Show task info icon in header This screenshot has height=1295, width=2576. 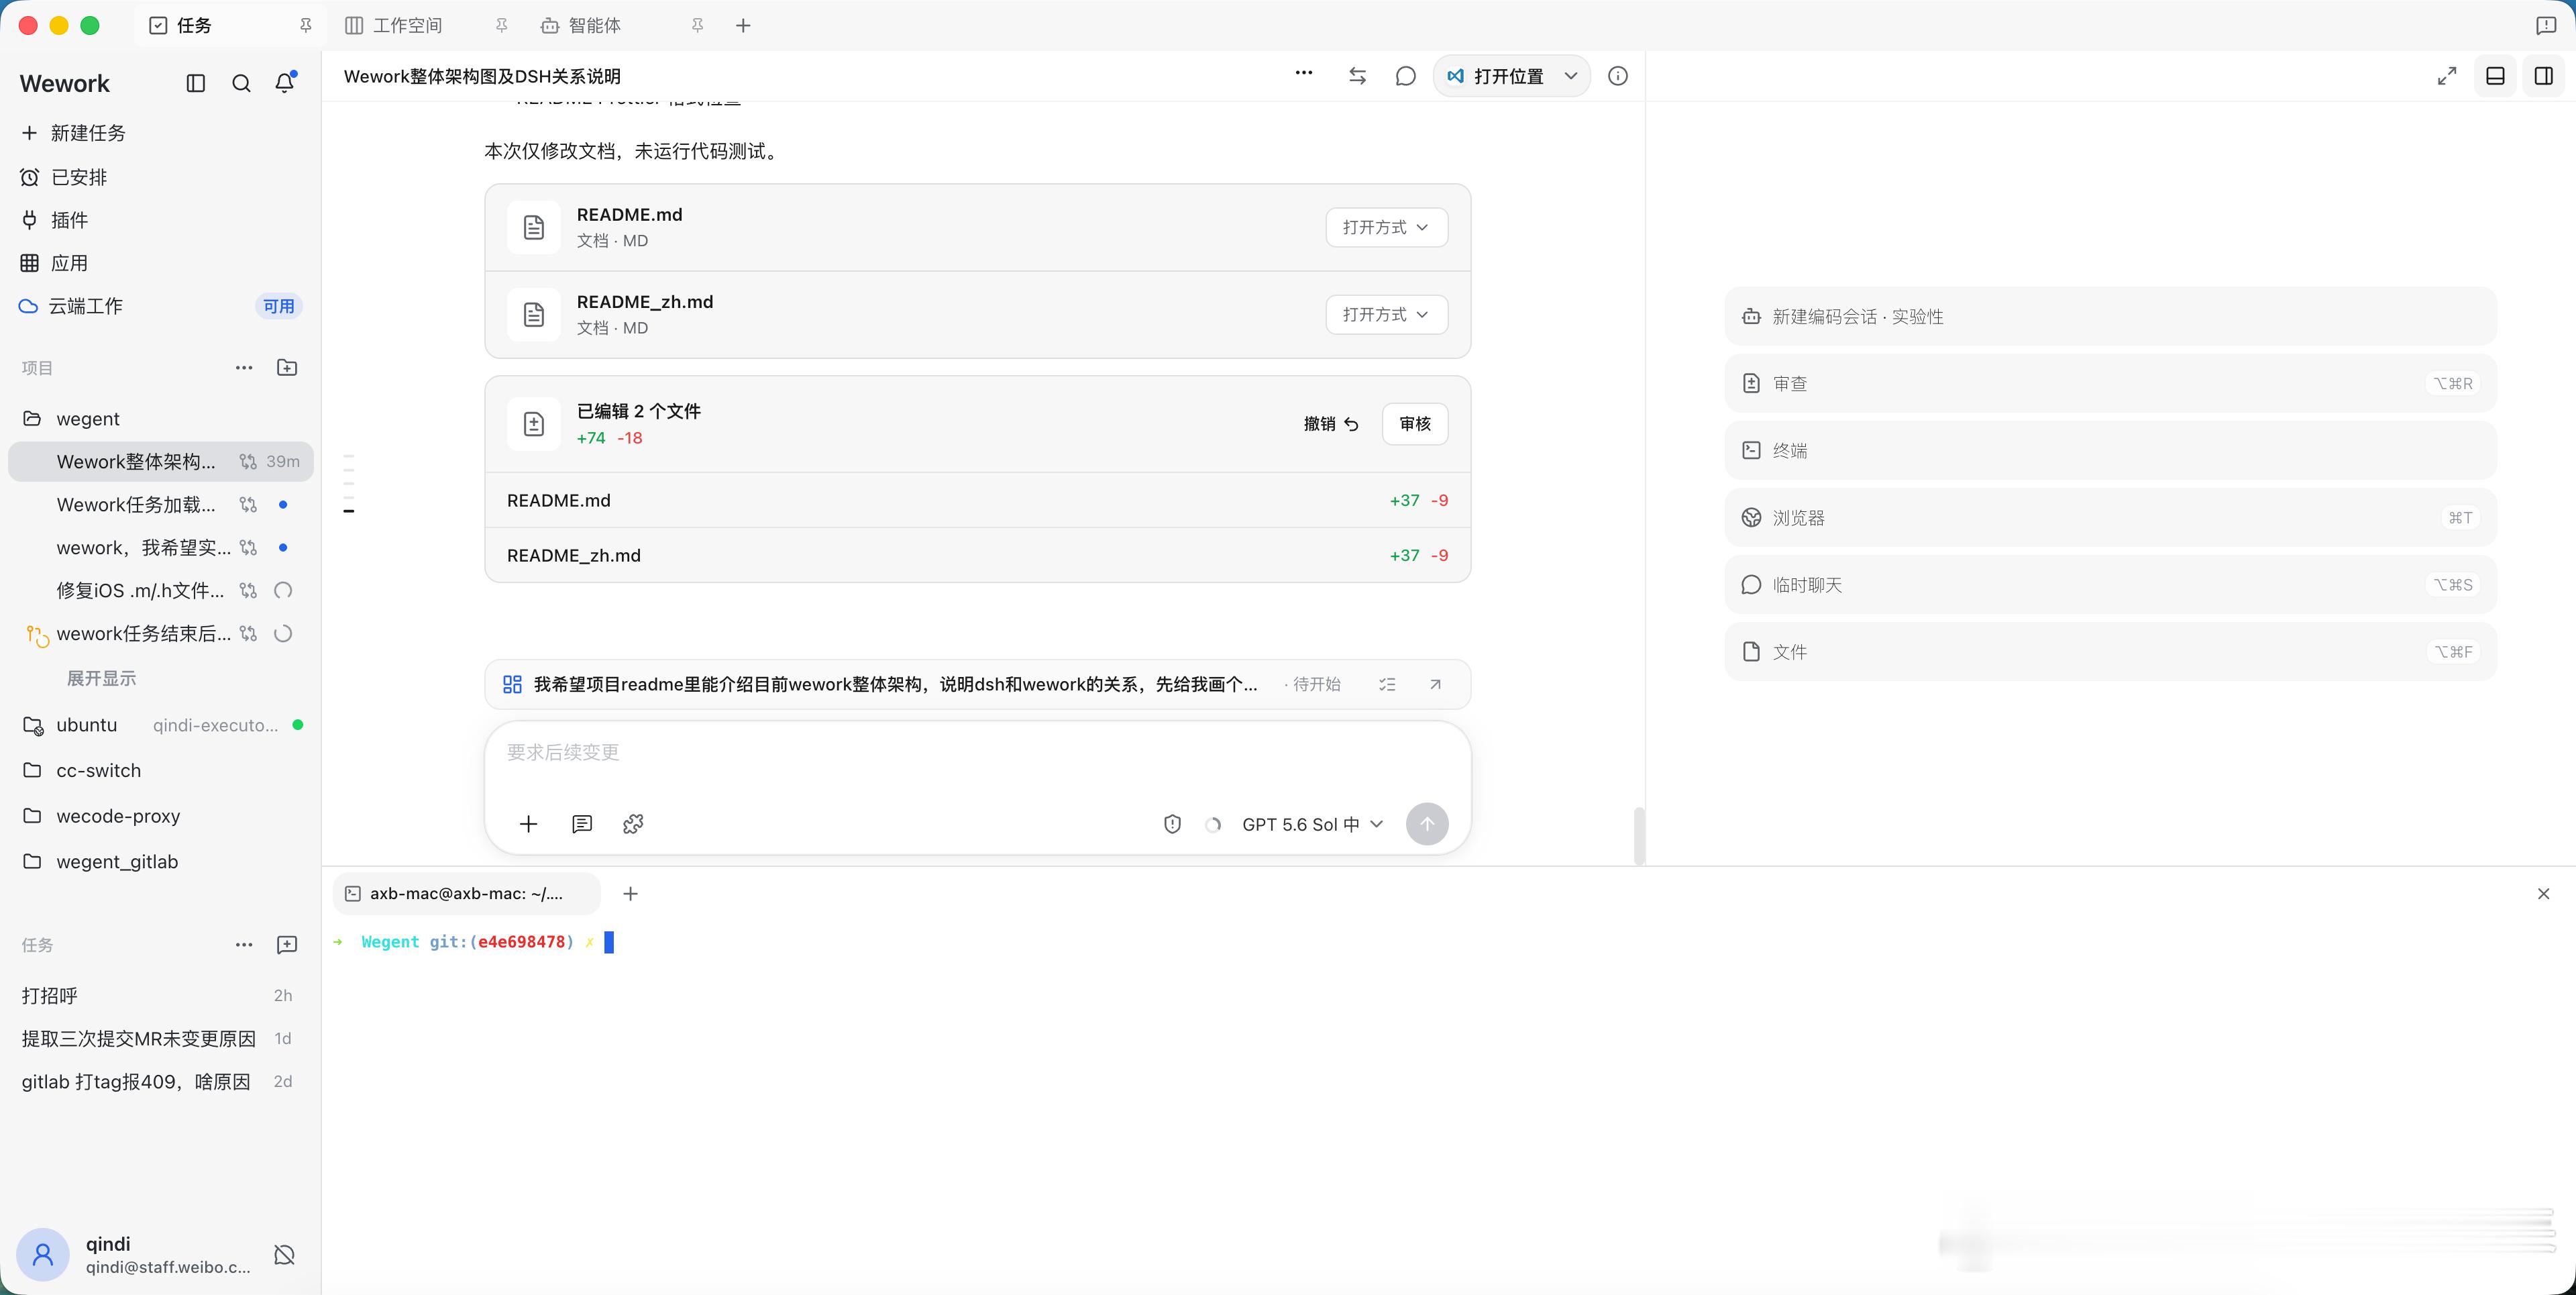point(1618,76)
